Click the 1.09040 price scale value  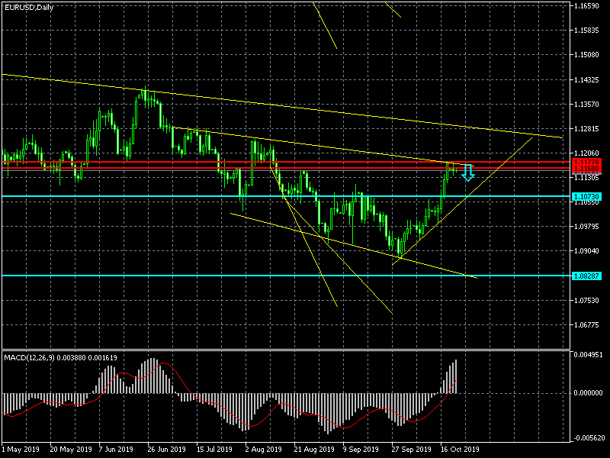click(x=587, y=250)
